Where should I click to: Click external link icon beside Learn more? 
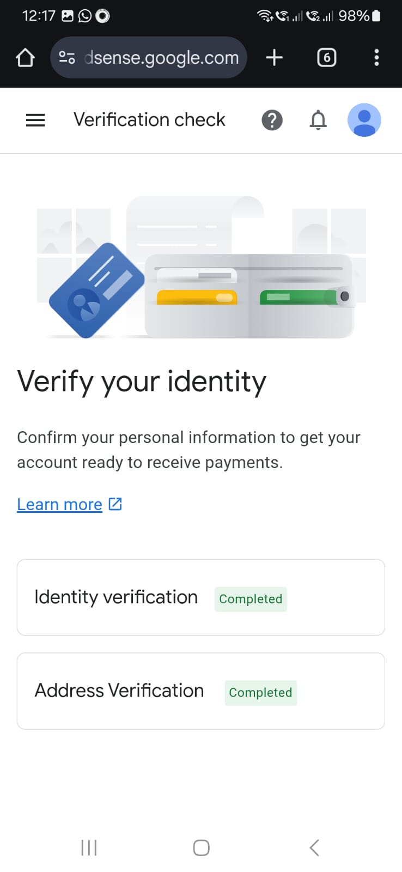115,504
